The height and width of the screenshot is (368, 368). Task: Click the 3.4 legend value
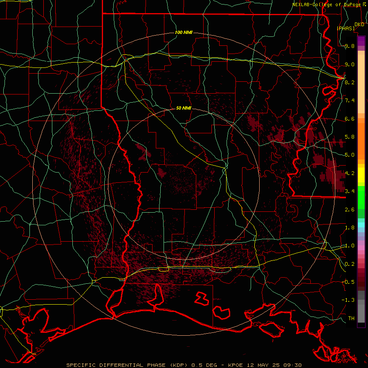(350, 191)
